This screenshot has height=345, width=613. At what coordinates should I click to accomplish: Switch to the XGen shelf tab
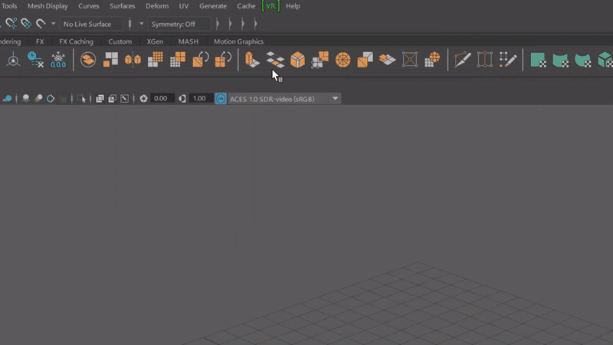tap(155, 41)
